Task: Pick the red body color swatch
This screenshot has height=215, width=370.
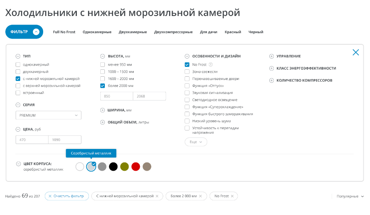Action: (136, 167)
